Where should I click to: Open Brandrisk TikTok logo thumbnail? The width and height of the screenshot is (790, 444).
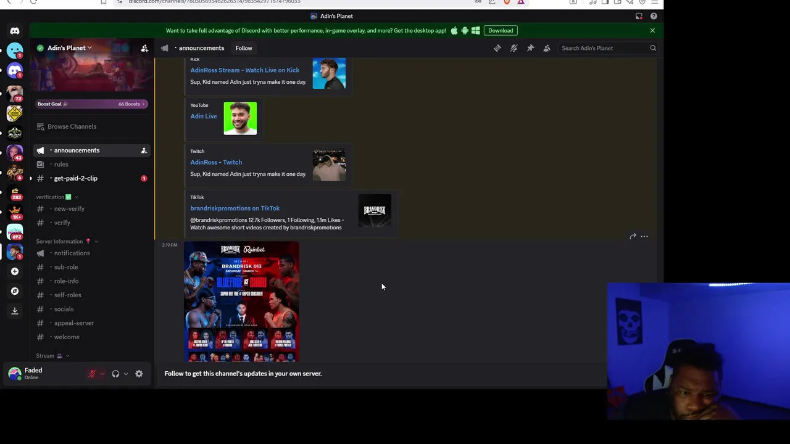click(375, 210)
